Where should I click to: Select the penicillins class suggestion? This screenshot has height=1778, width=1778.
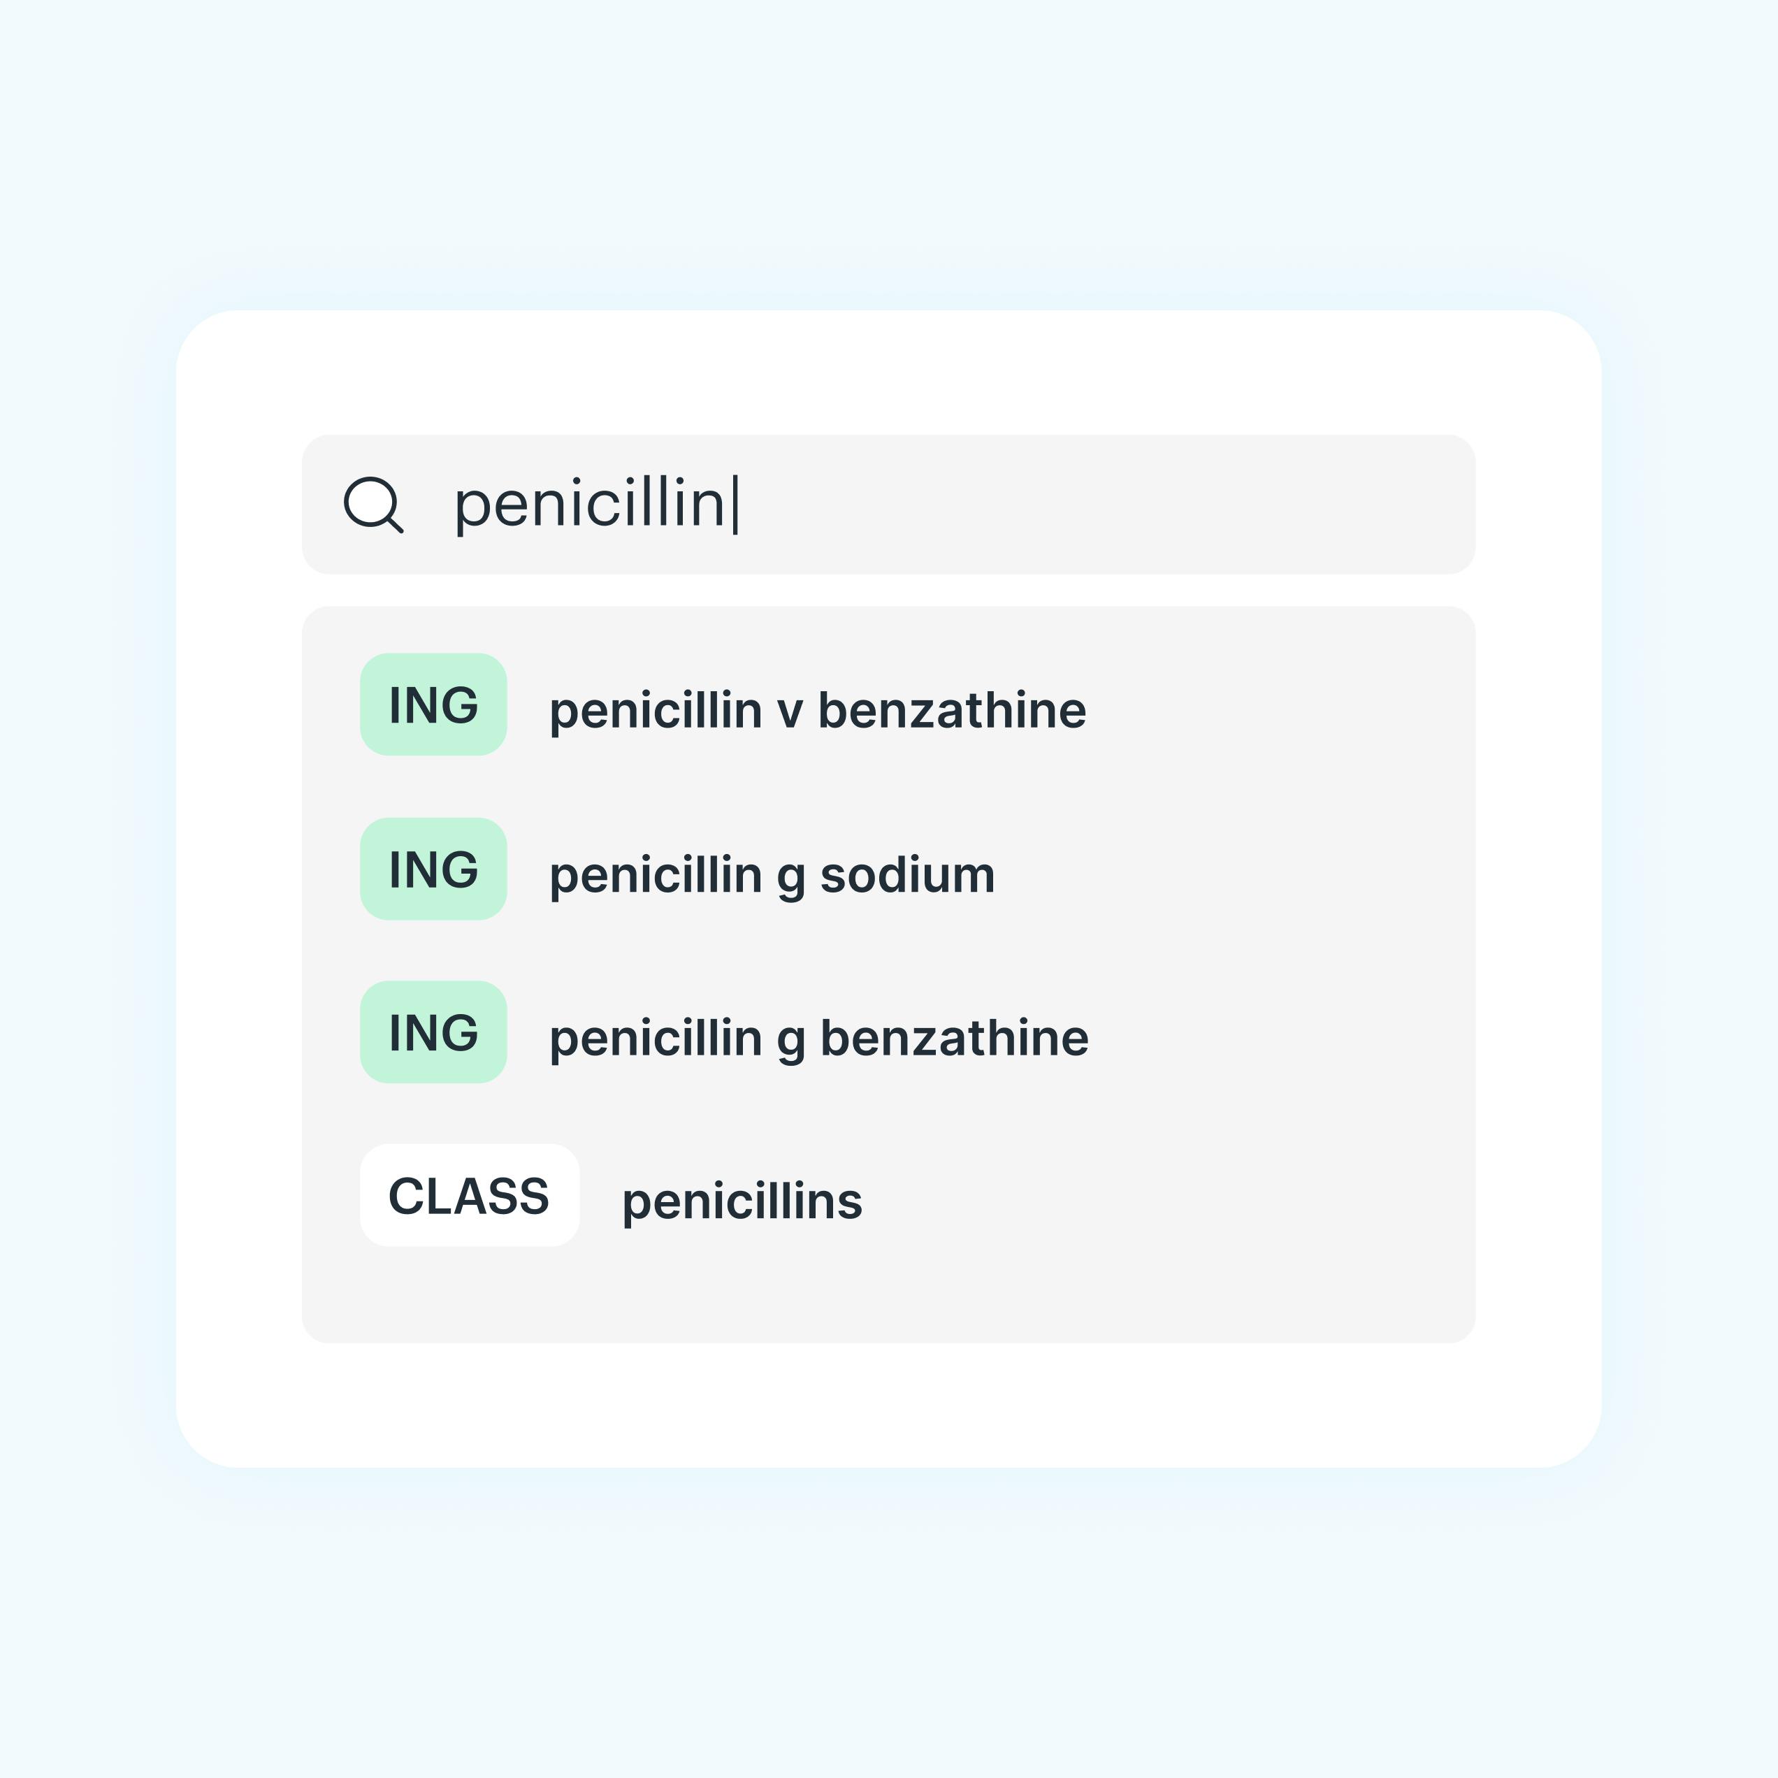742,1201
